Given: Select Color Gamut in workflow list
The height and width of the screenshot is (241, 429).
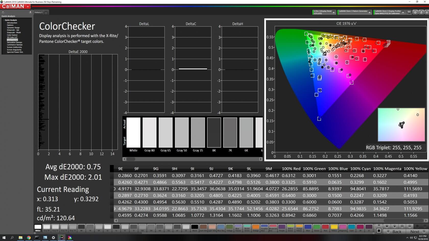Looking at the screenshot, I should tap(12, 35).
